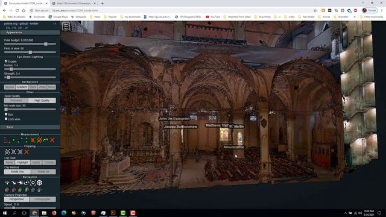This screenshot has width=386, height=217.
Task: Click the Min node size slider
Action: (30, 109)
